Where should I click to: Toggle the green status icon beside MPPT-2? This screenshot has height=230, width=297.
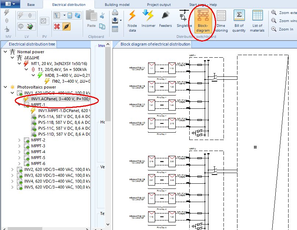tap(28, 141)
